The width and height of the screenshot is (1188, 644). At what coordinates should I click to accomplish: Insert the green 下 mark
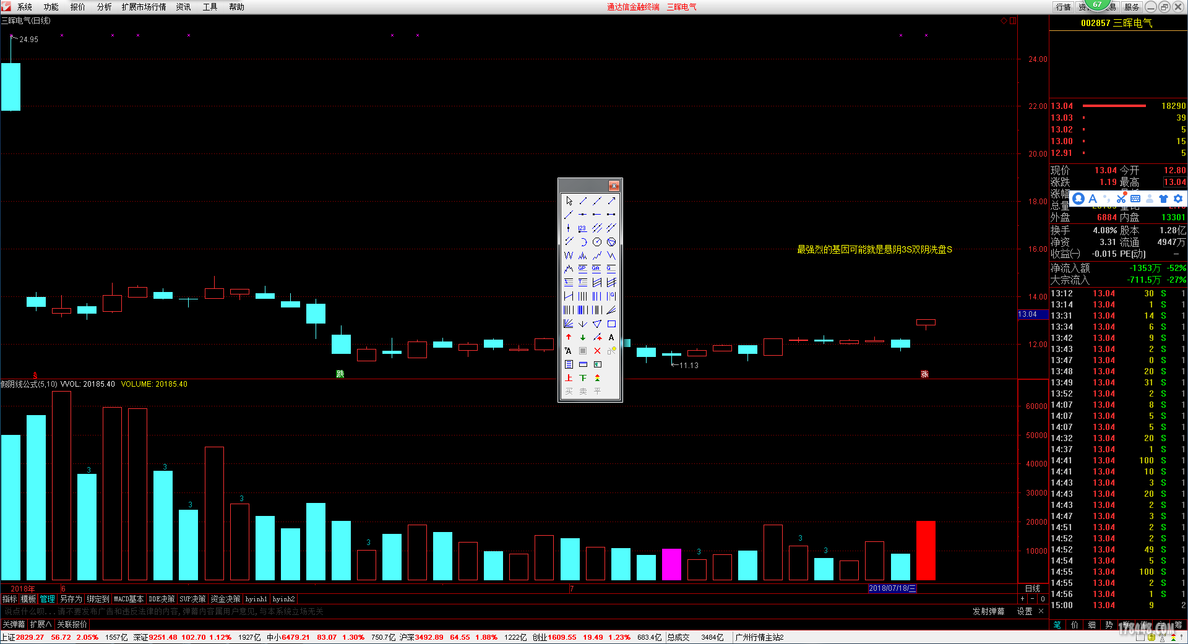[x=583, y=378]
